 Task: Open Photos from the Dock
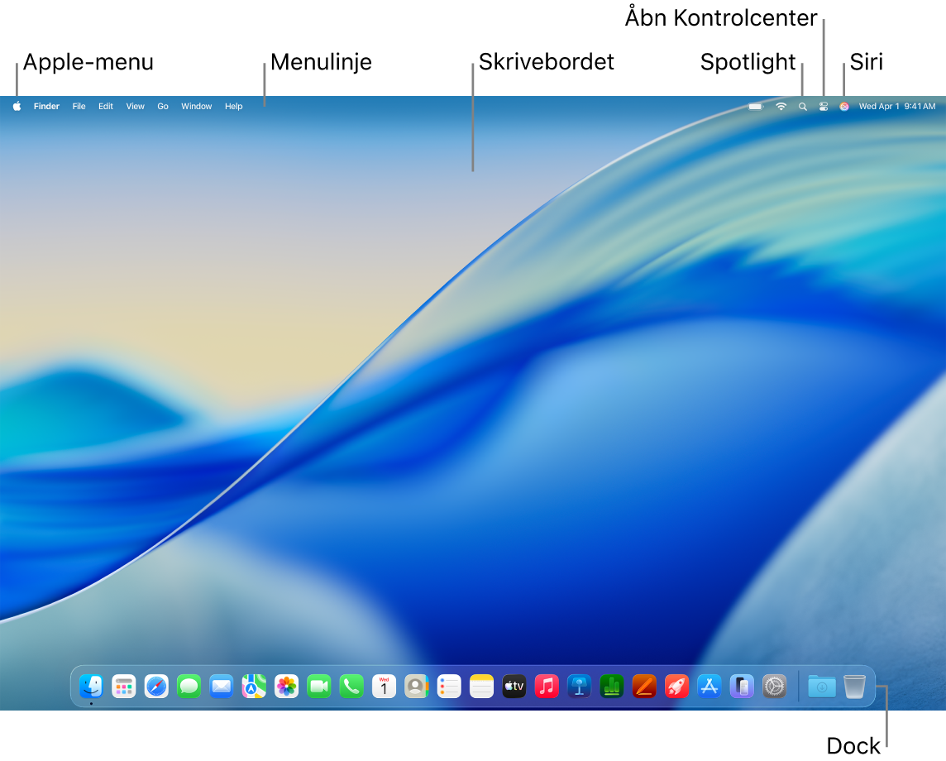pos(286,686)
